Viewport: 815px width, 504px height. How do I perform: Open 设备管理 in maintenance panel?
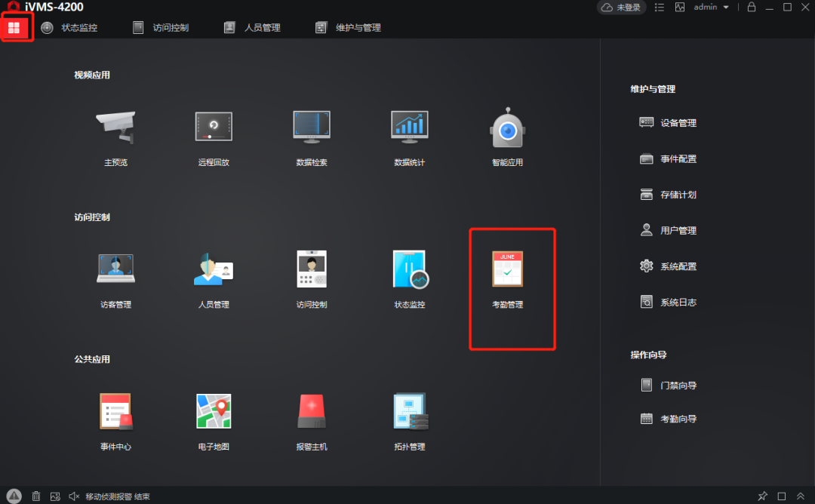click(x=669, y=123)
